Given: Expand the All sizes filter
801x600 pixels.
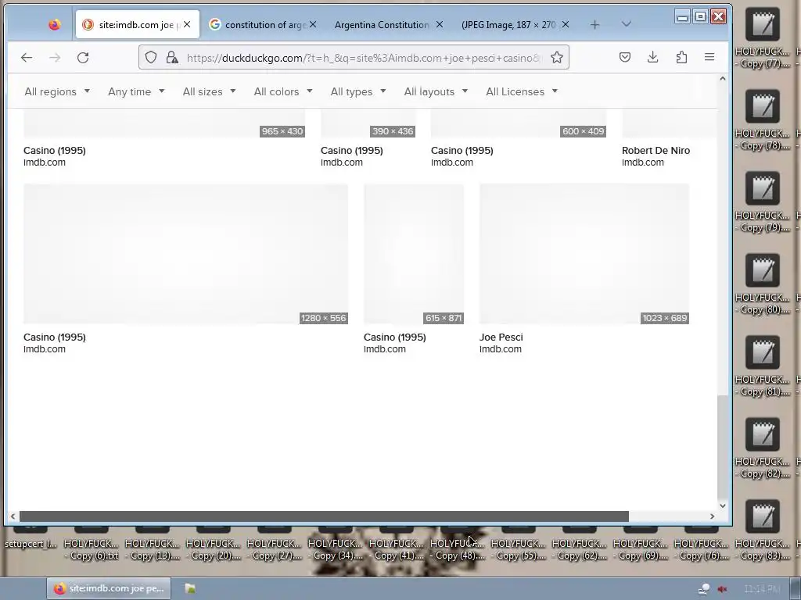Looking at the screenshot, I should [210, 92].
